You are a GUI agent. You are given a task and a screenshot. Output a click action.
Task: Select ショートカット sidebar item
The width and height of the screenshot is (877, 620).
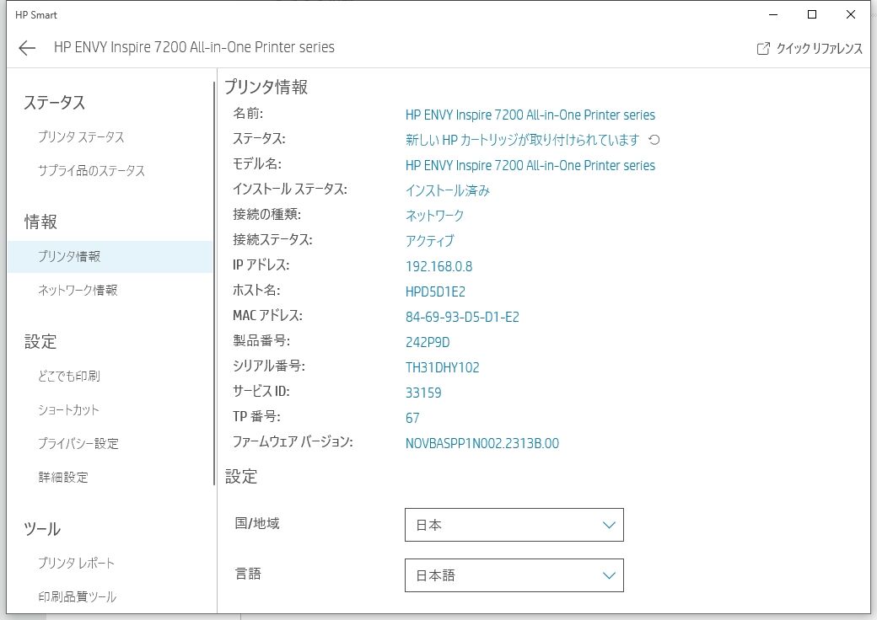click(68, 409)
